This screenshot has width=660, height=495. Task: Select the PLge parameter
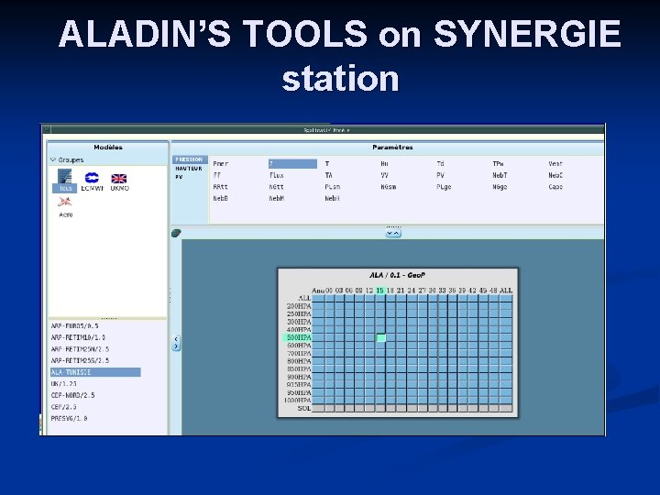444,186
